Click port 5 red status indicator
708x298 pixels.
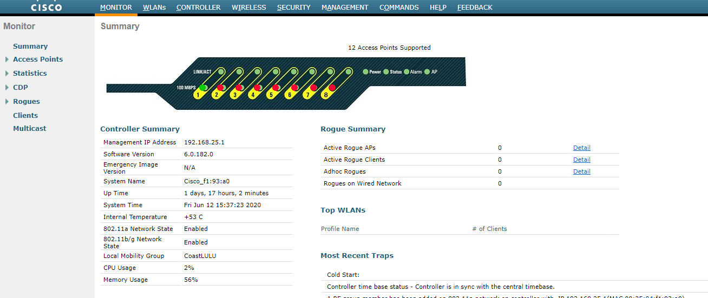click(x=276, y=88)
